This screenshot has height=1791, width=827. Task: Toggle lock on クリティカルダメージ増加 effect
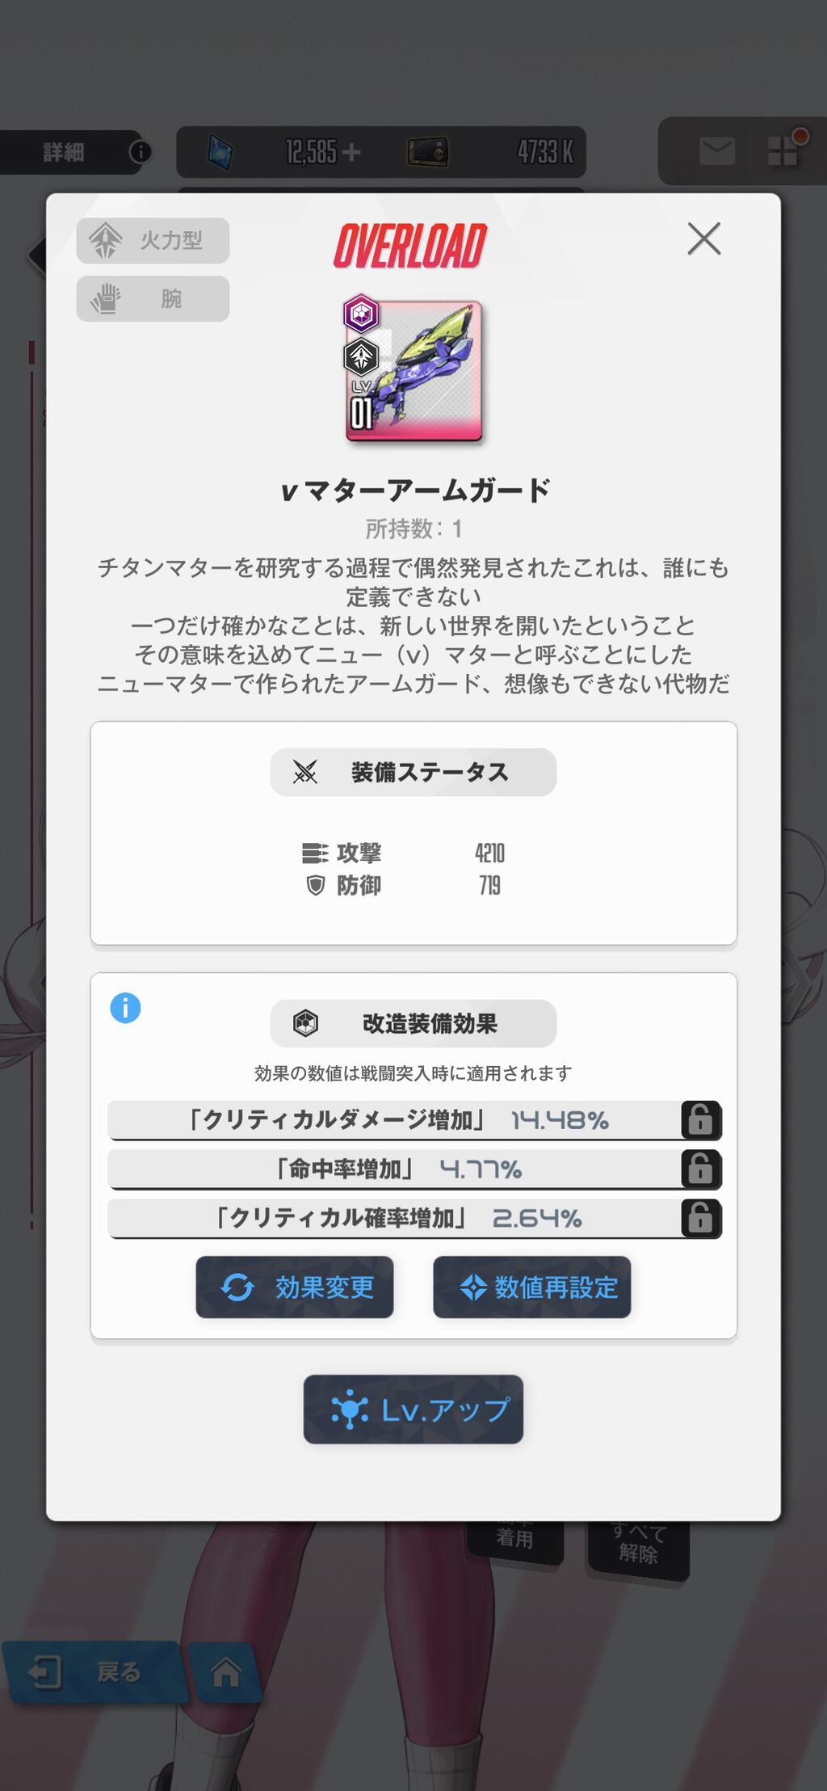(x=700, y=1120)
